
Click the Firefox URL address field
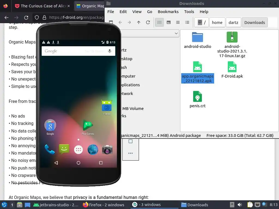77,17
